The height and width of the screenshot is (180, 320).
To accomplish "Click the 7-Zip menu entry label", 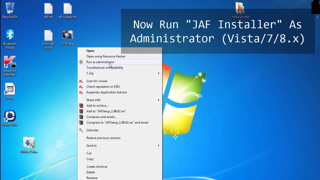I will point(90,73).
